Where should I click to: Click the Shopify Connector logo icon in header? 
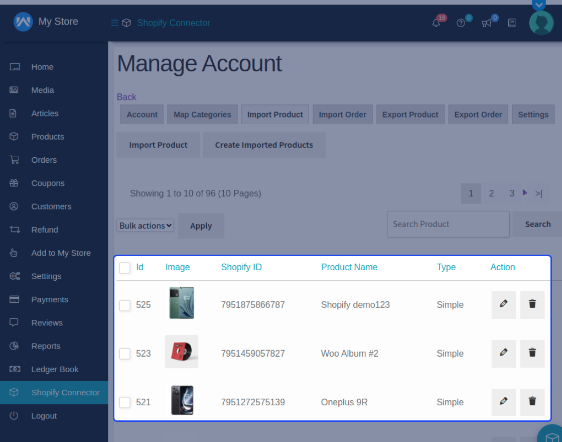tap(126, 23)
